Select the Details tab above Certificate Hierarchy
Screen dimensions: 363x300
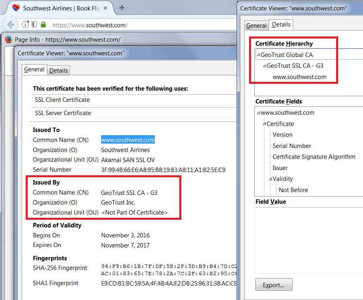281,24
